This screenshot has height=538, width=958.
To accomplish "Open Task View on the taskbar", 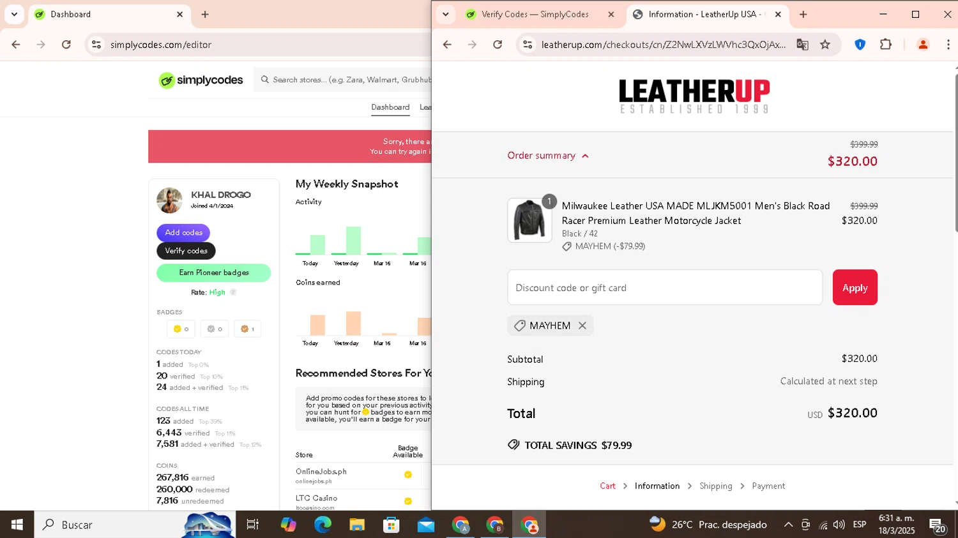I will coord(253,525).
